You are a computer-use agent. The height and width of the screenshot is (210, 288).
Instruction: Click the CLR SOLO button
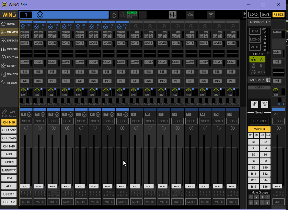(x=259, y=121)
